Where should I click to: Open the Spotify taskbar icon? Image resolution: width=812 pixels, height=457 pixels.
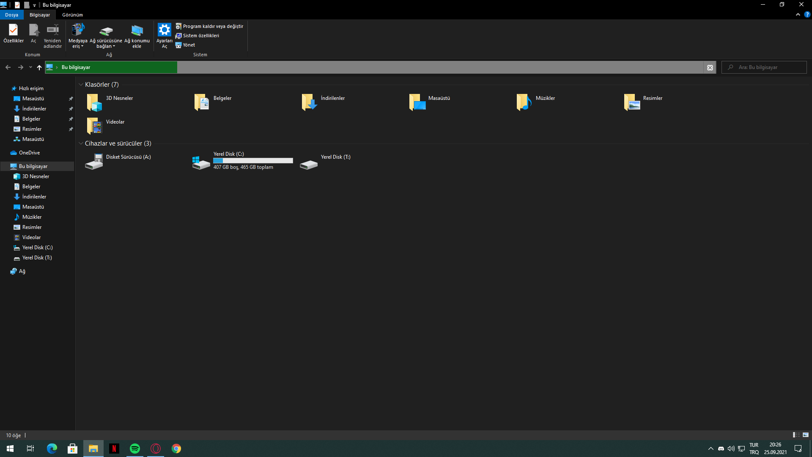pos(135,449)
